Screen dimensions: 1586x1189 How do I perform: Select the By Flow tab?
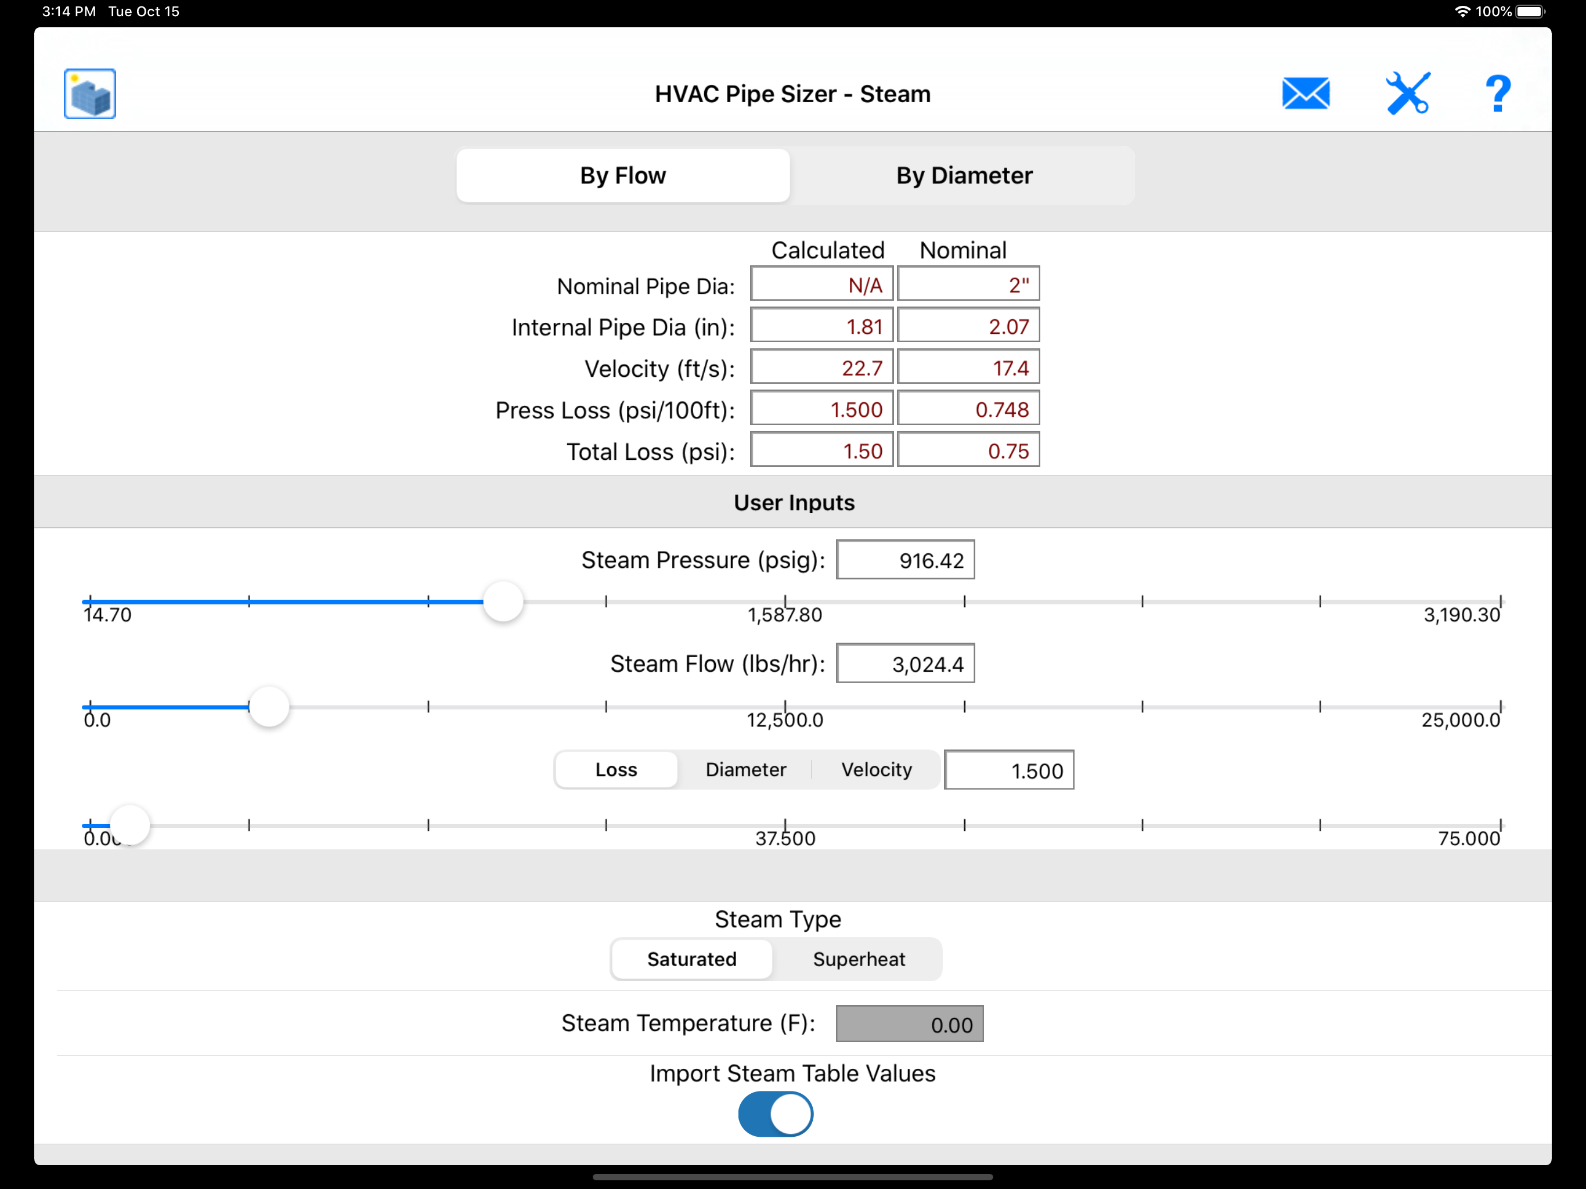622,176
